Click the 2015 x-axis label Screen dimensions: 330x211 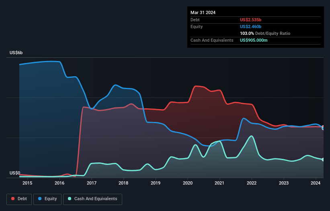[27, 183]
